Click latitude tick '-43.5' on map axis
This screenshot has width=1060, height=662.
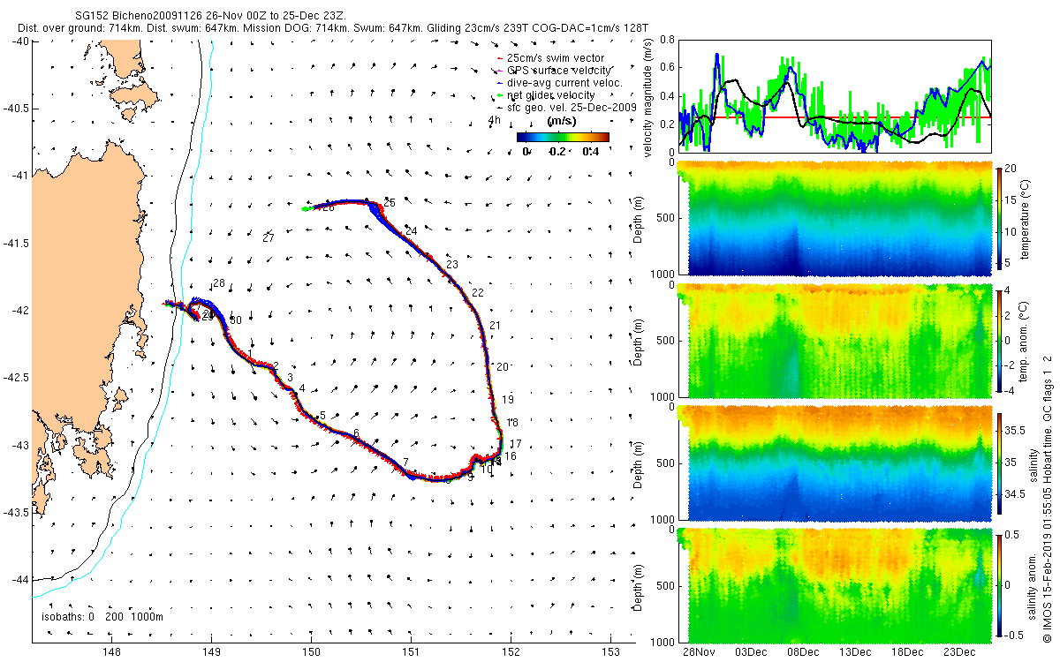[x=15, y=512]
